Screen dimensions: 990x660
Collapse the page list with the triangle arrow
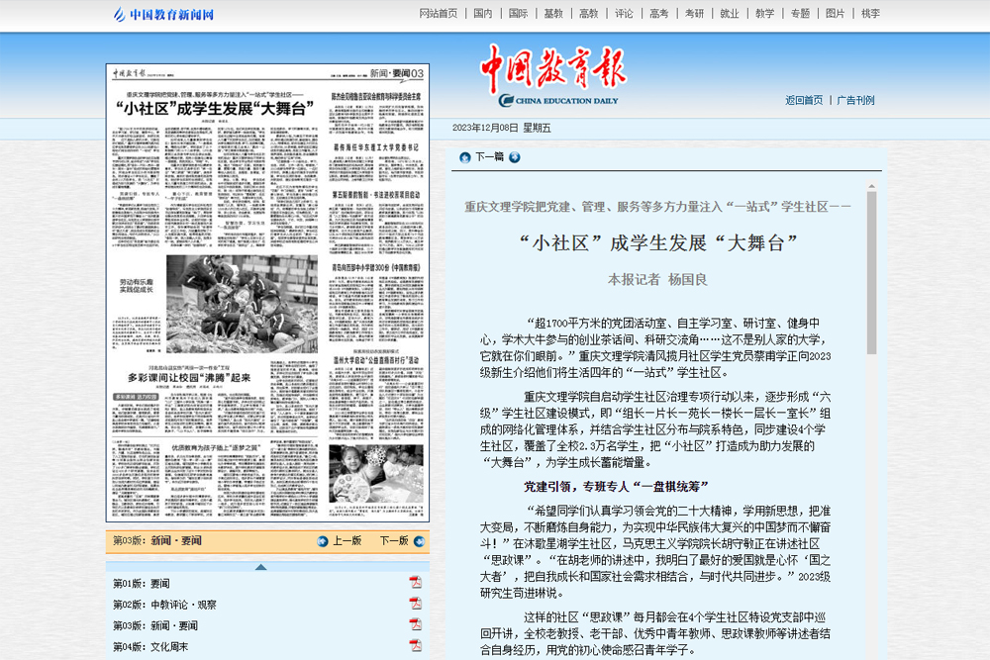[260, 567]
